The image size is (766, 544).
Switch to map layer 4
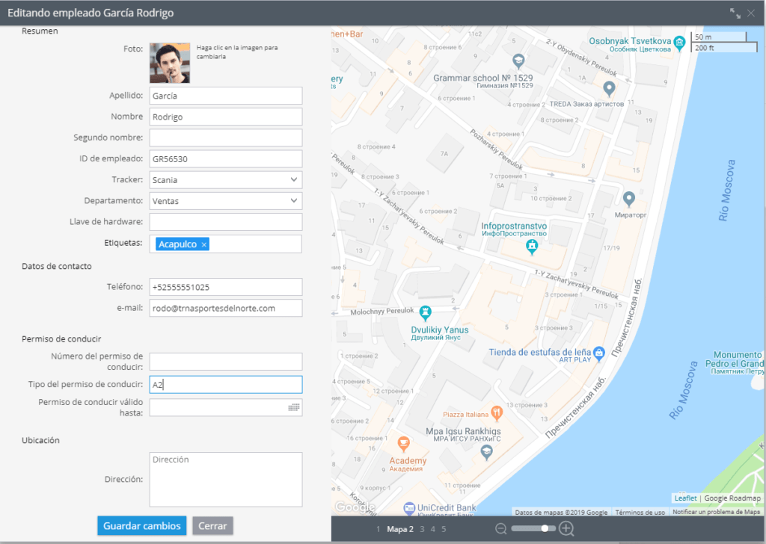(x=433, y=529)
